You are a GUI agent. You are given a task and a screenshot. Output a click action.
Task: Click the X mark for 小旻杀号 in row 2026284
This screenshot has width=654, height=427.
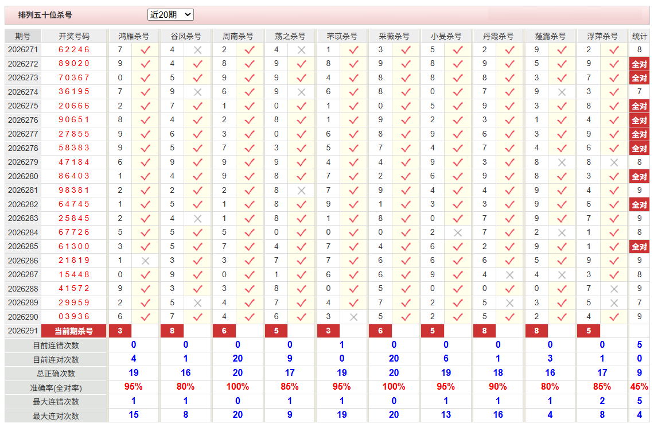pos(458,233)
